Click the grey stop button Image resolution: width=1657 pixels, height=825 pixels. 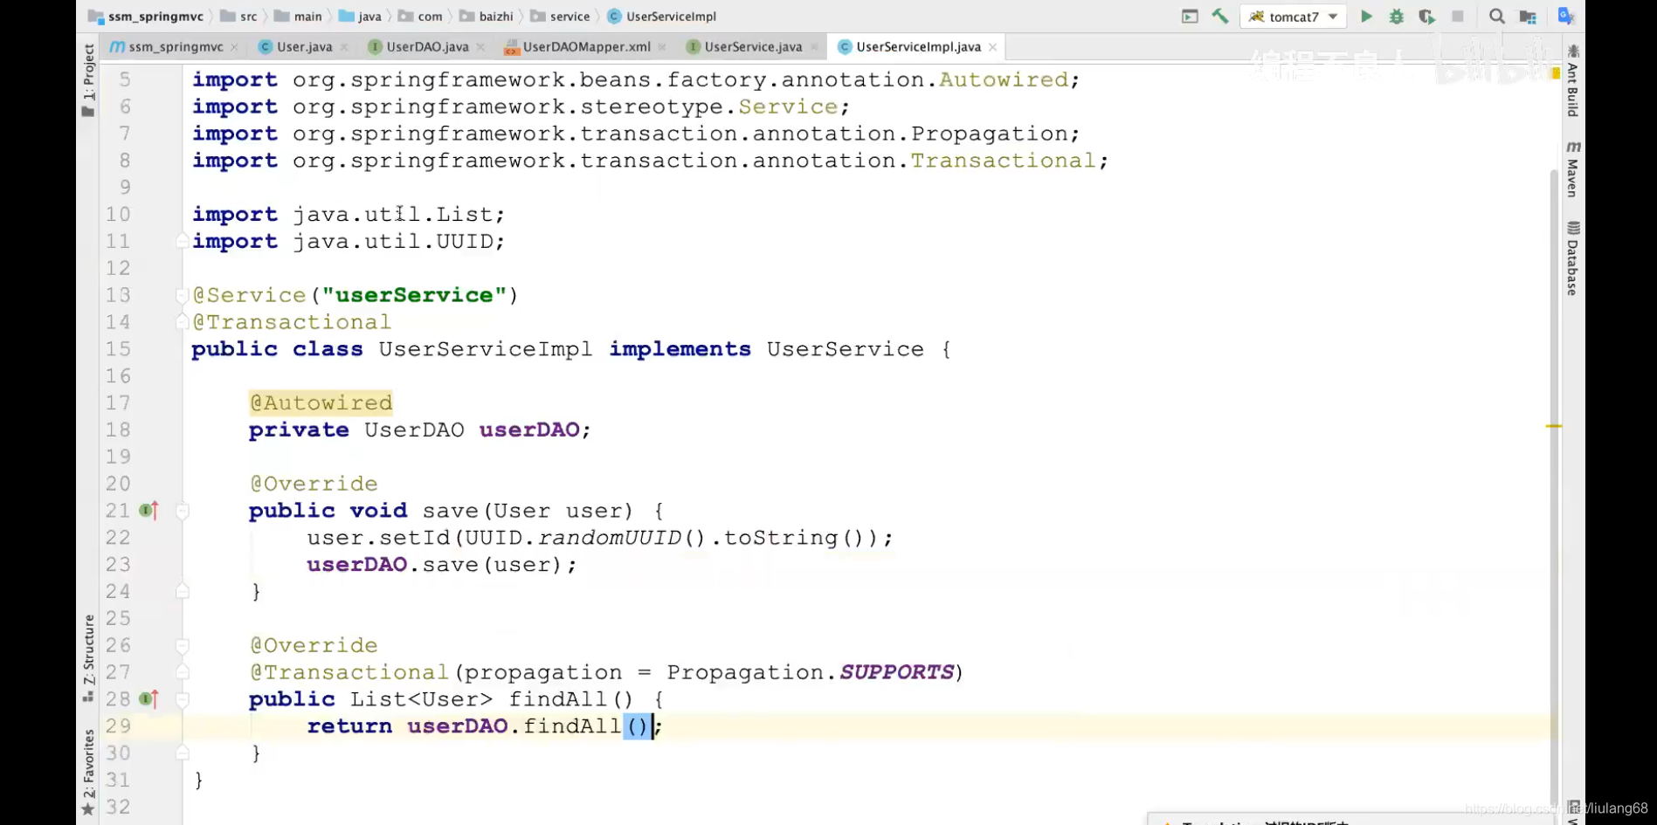[x=1457, y=17]
